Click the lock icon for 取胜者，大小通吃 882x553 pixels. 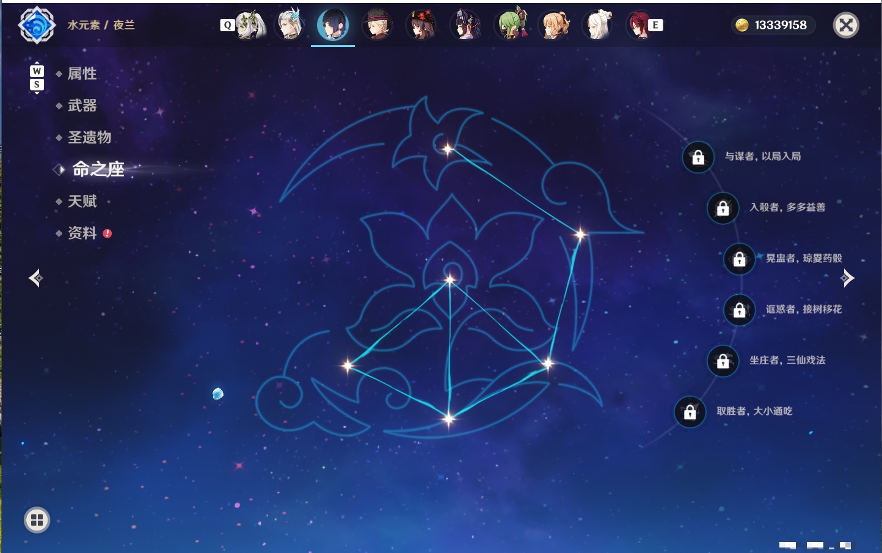(690, 412)
